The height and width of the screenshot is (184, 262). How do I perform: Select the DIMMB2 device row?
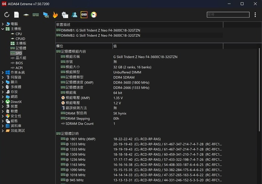[139, 35]
